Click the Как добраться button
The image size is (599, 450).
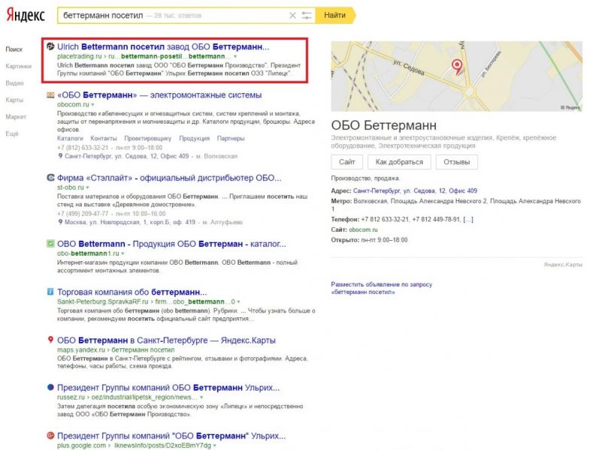click(x=399, y=162)
